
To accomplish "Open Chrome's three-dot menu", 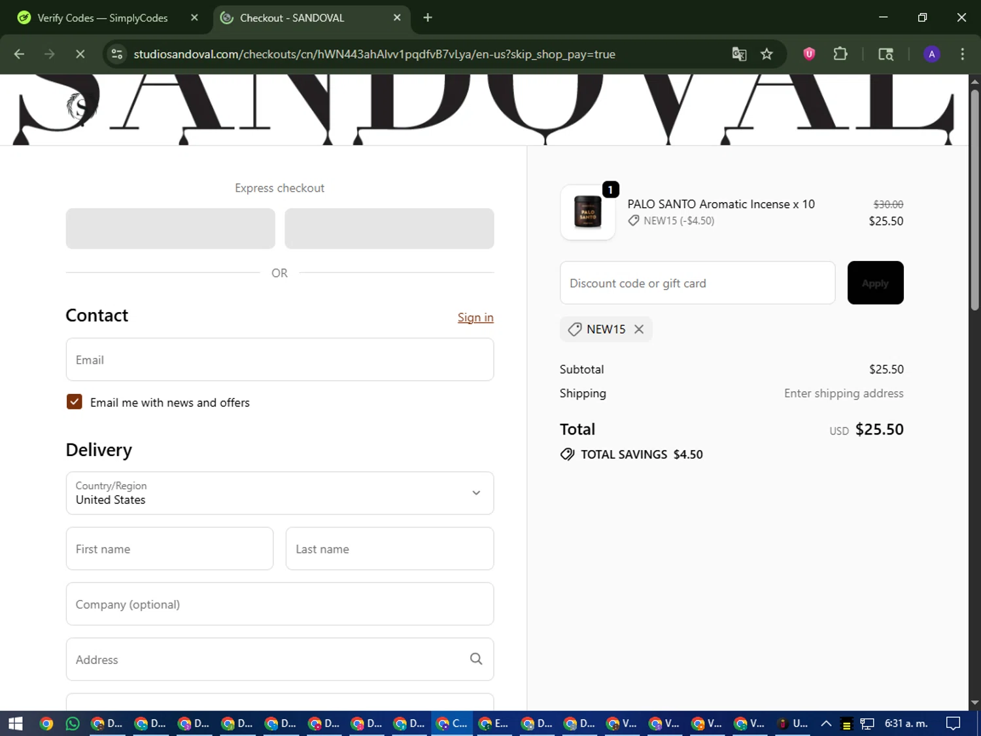I will (962, 54).
